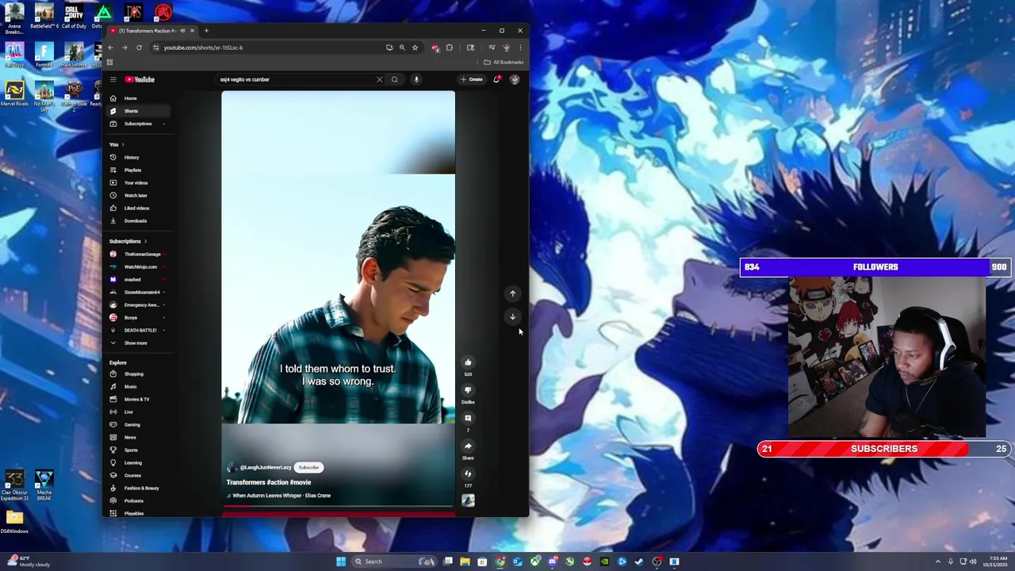Image resolution: width=1015 pixels, height=571 pixels.
Task: Open Gaming under Explore
Action: pos(139,424)
